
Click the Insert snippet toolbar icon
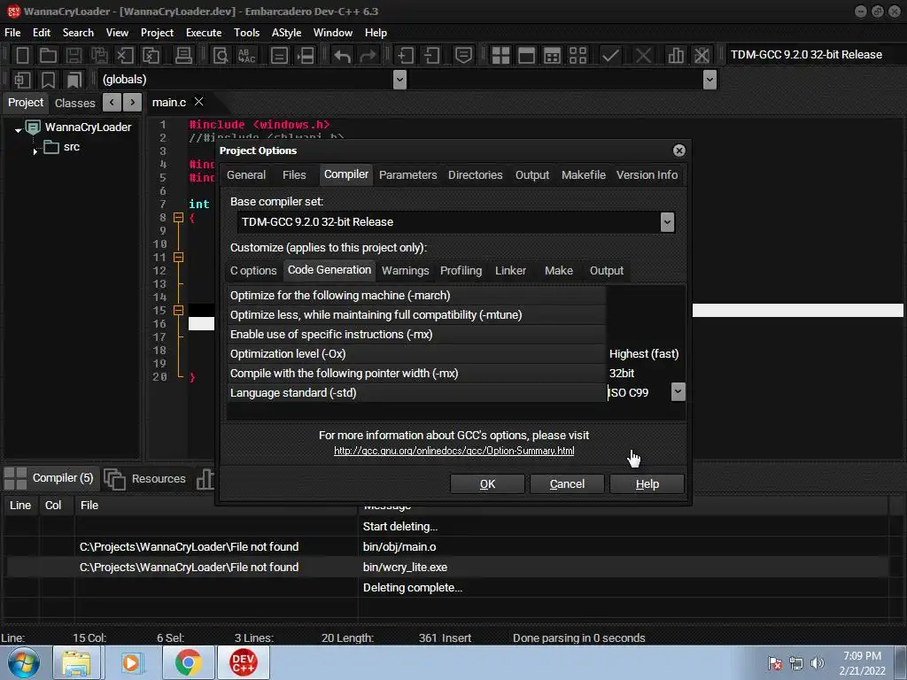point(22,79)
